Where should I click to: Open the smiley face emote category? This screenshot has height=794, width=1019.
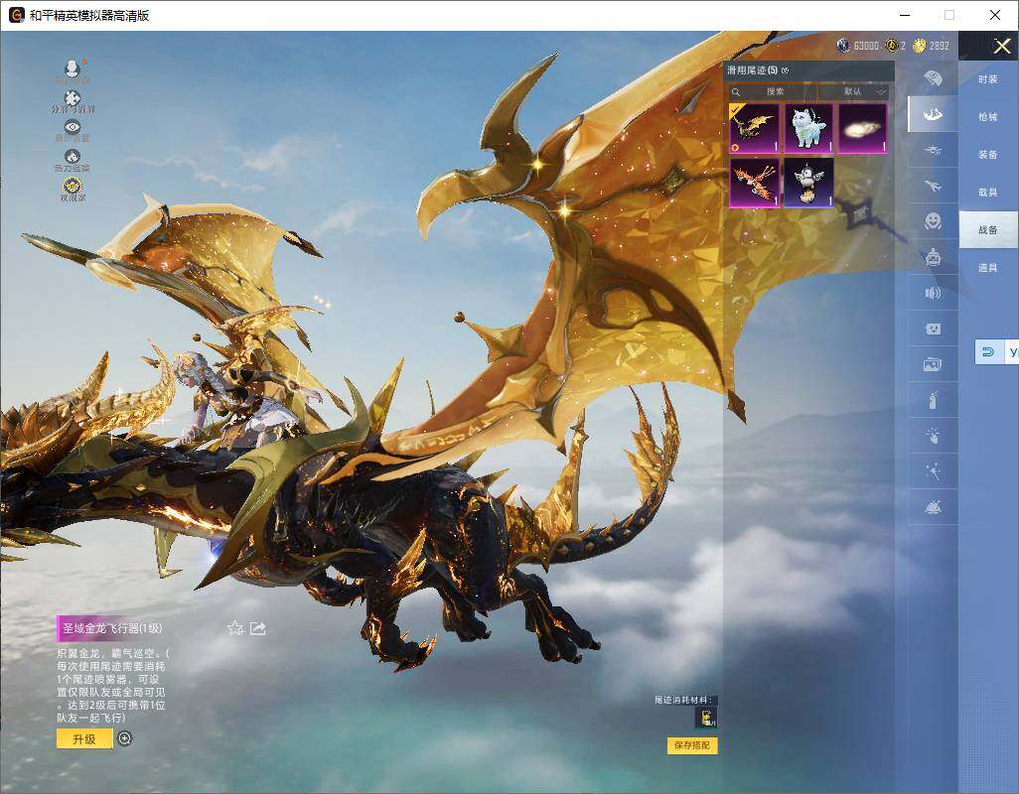coord(933,221)
